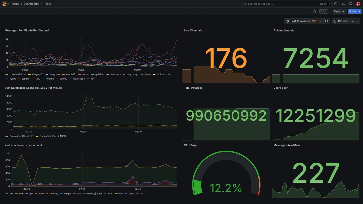The height and width of the screenshot is (204, 363).
Task: Expand the Share options arrow
Action: [x=360, y=11]
